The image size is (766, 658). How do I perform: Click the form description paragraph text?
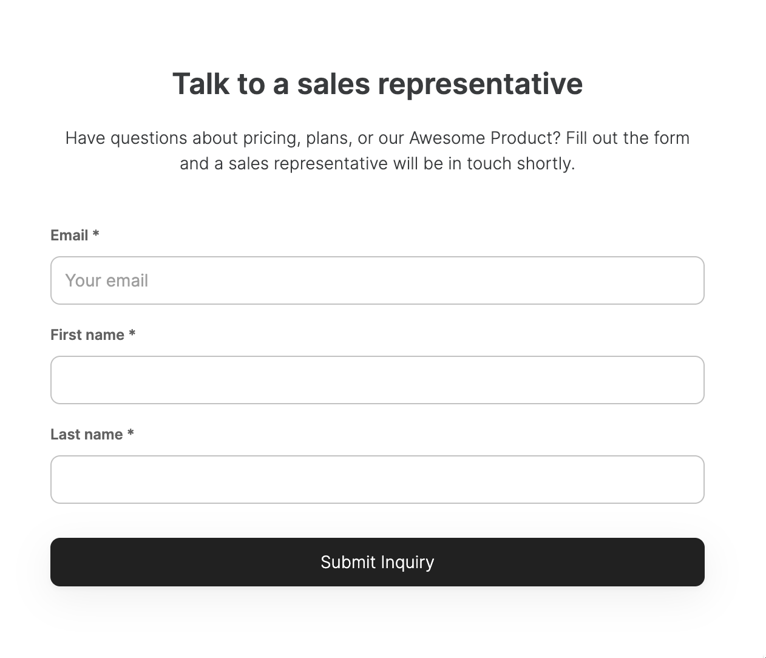[377, 150]
